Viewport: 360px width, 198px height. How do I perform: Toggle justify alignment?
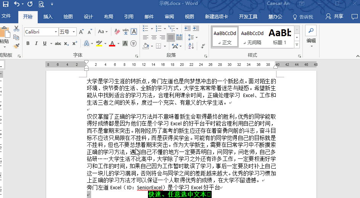(x=171, y=37)
